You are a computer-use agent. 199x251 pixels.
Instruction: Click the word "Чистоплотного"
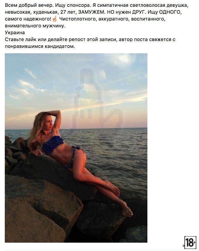pyautogui.click(x=78, y=19)
